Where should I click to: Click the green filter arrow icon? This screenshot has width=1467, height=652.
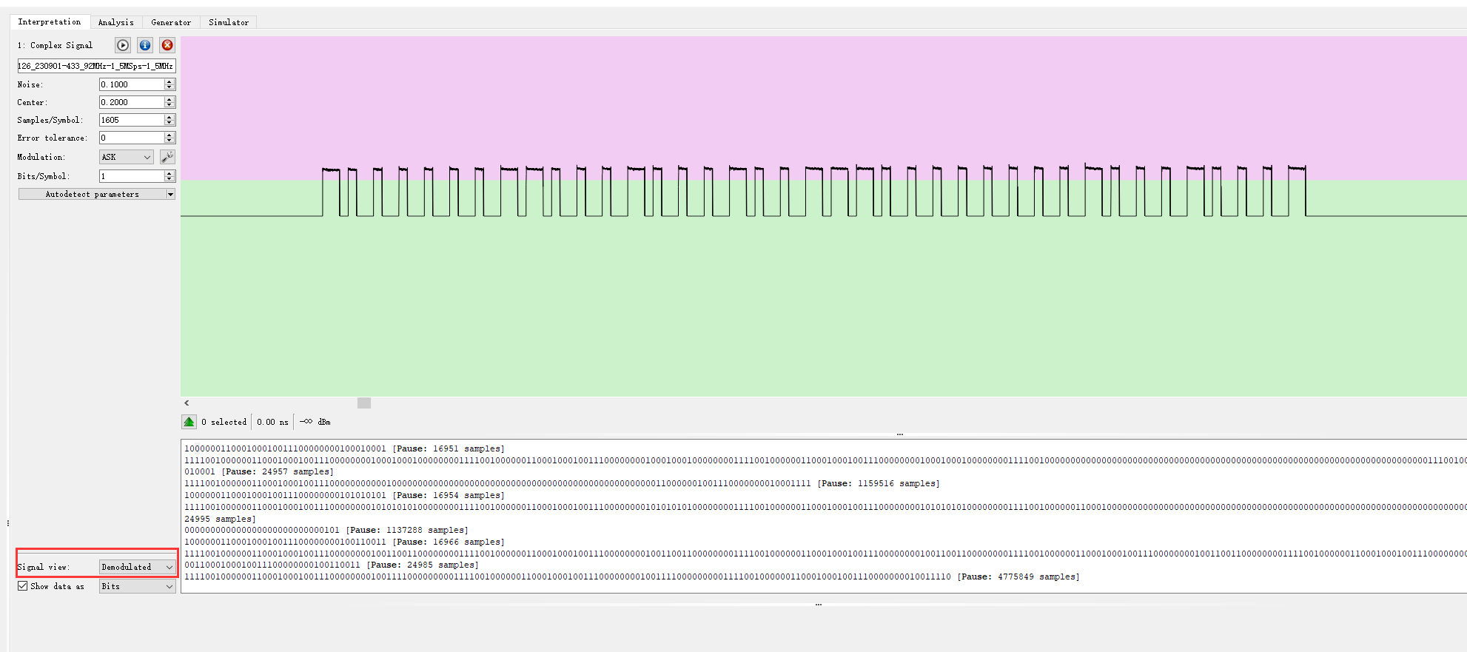coord(189,422)
